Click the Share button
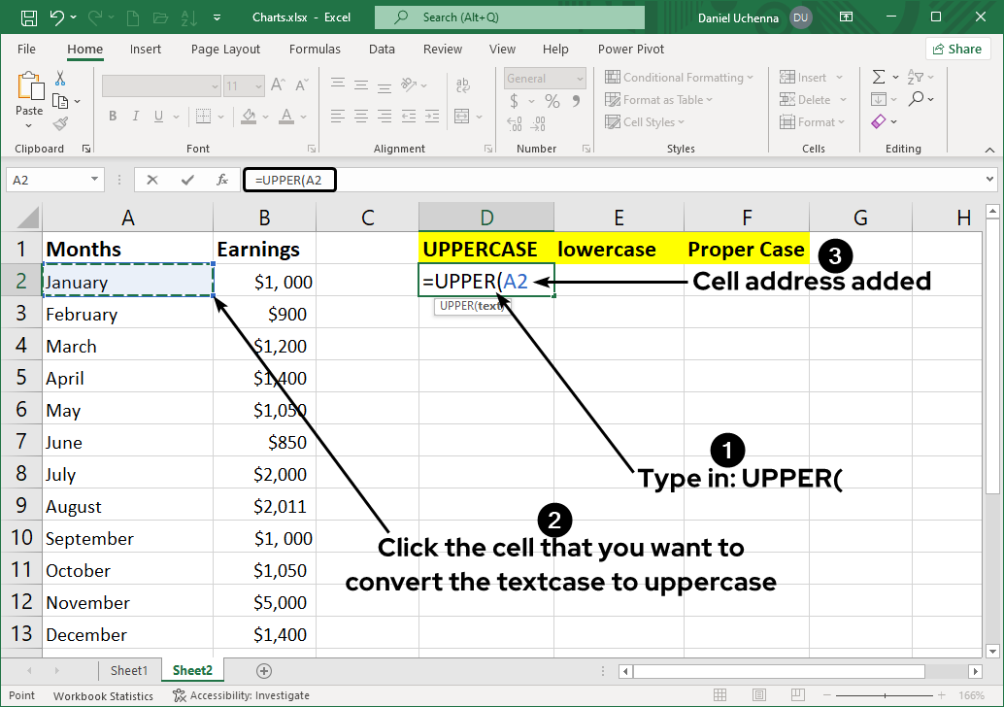This screenshot has width=1004, height=707. pyautogui.click(x=956, y=50)
